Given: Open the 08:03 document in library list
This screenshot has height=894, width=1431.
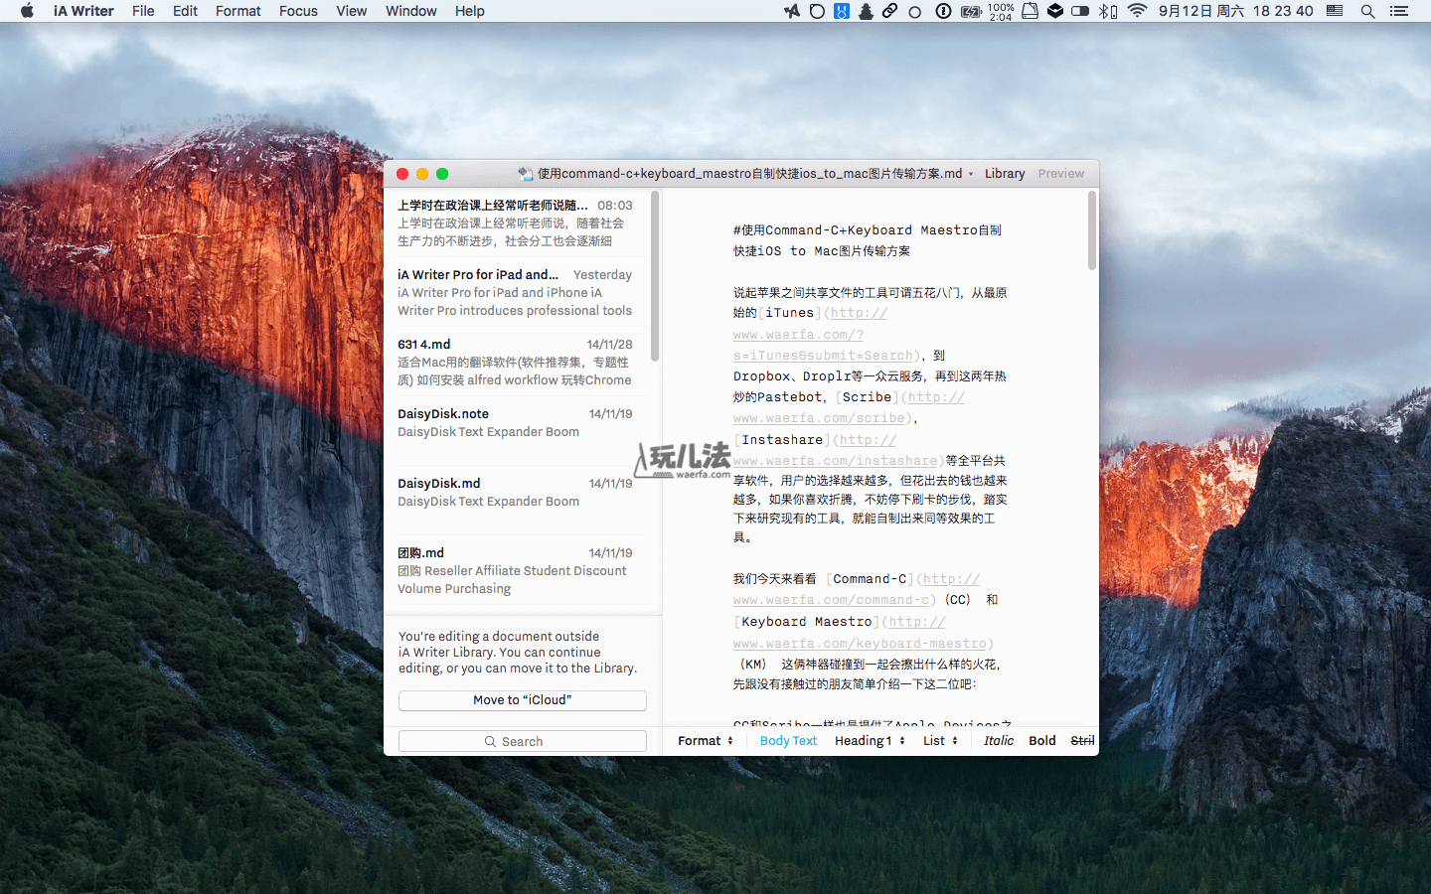Looking at the screenshot, I should point(516,223).
